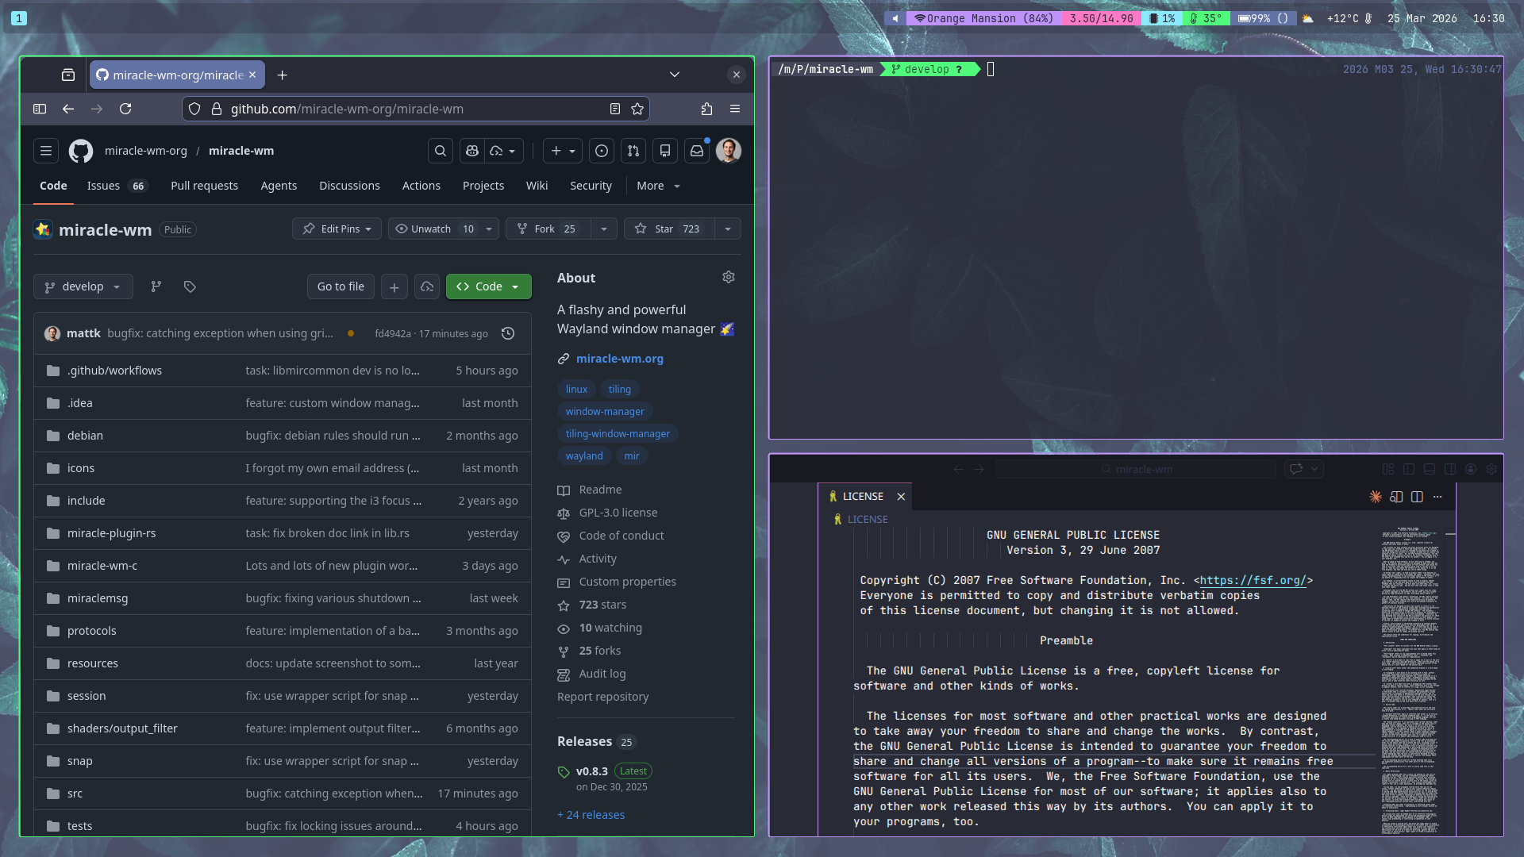This screenshot has width=1524, height=857.
Task: Toggle Firefox reader view
Action: pos(615,109)
